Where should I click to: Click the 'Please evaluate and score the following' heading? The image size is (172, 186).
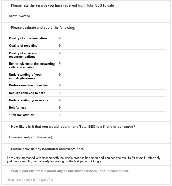point(43,28)
